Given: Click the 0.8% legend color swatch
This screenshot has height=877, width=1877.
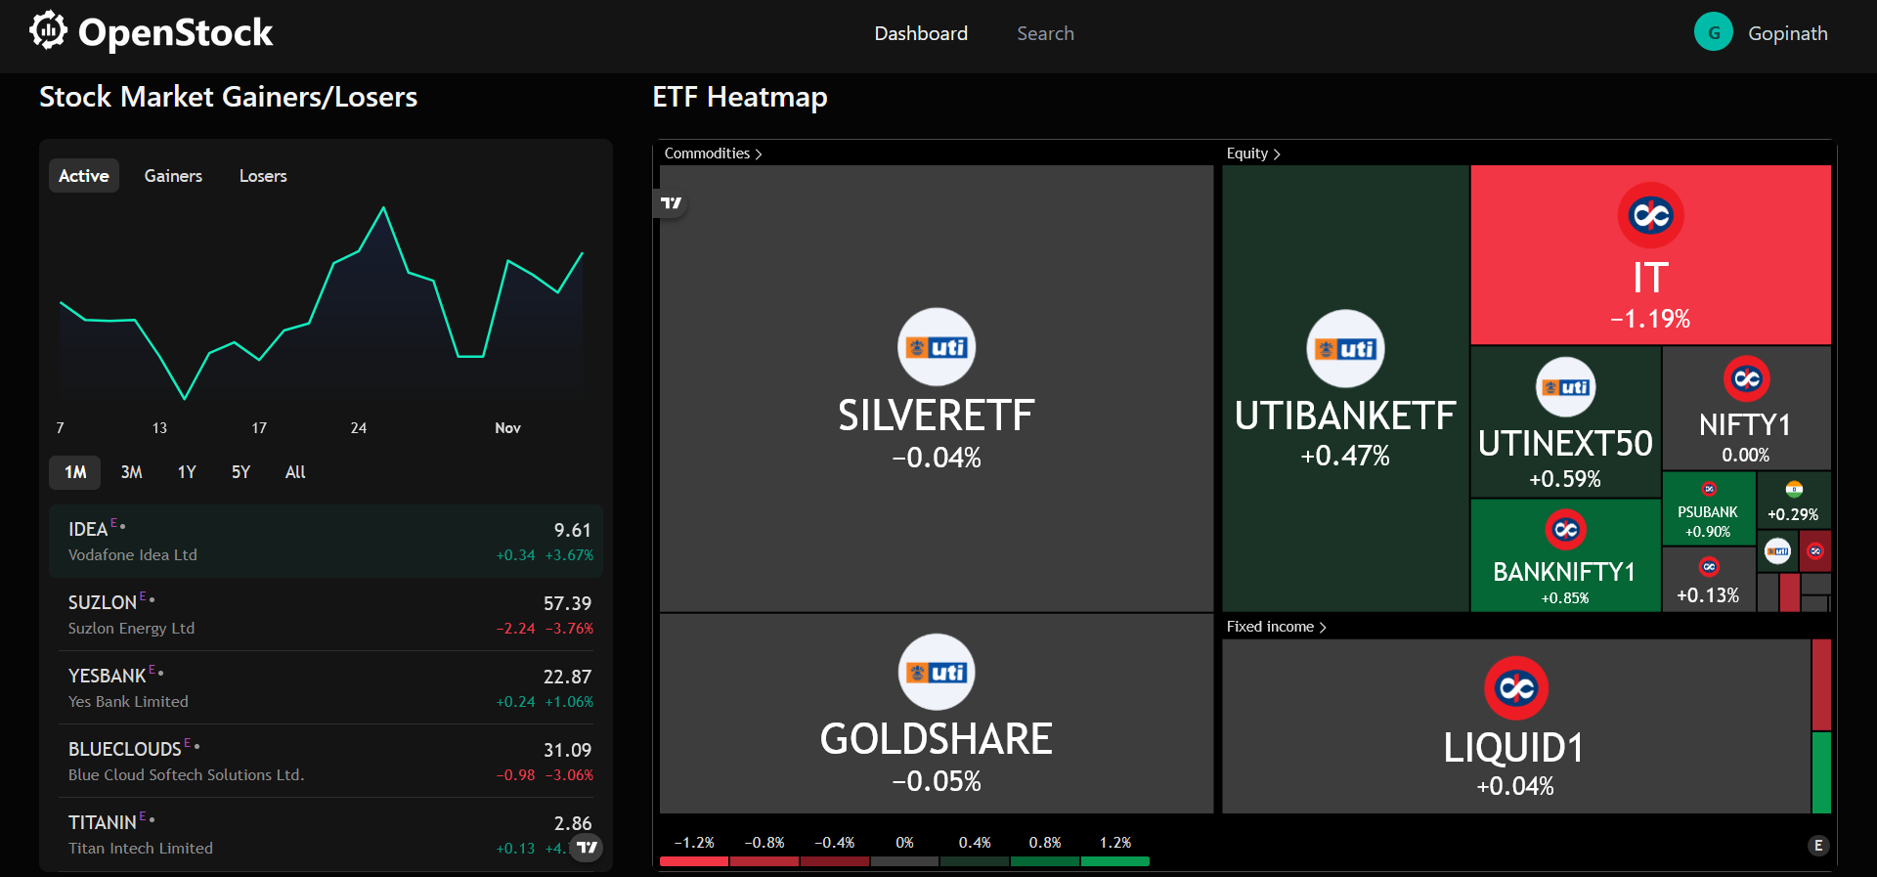Looking at the screenshot, I should 1045,861.
